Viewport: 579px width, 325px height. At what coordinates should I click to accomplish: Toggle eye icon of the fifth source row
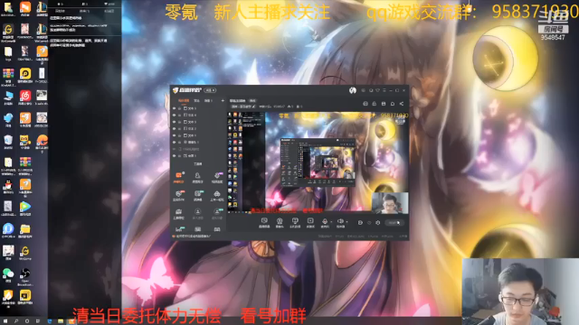pyautogui.click(x=175, y=135)
